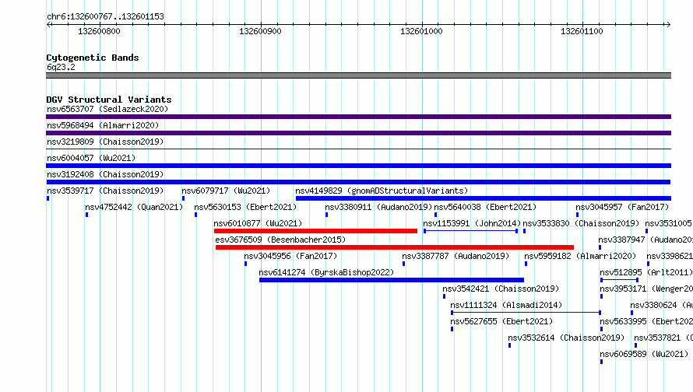Click the 132601000 ruler position
Viewport: 693px width, 392px height.
(x=421, y=31)
